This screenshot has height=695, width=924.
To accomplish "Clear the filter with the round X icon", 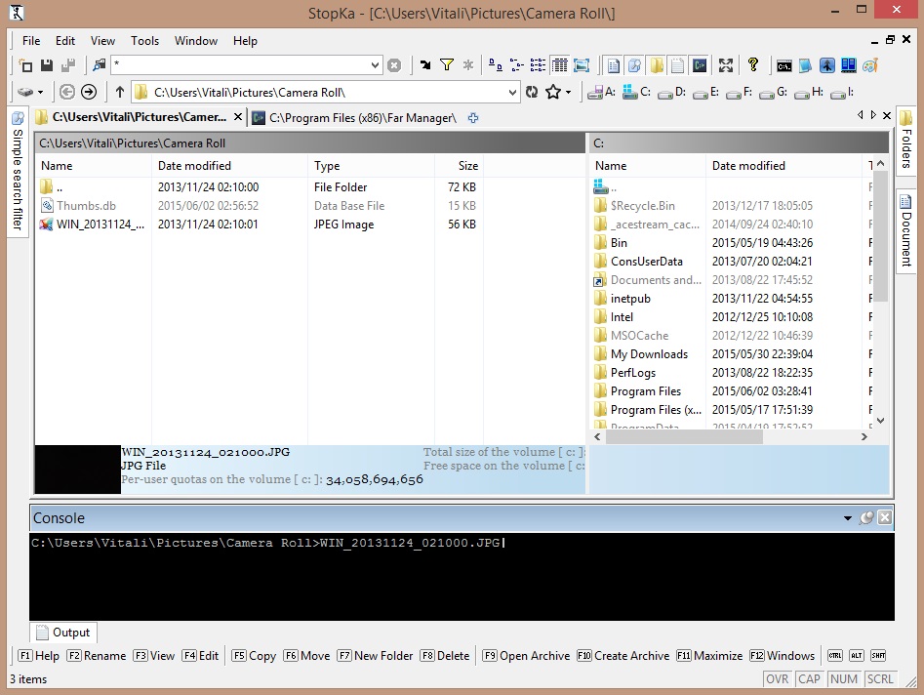I will pos(394,65).
